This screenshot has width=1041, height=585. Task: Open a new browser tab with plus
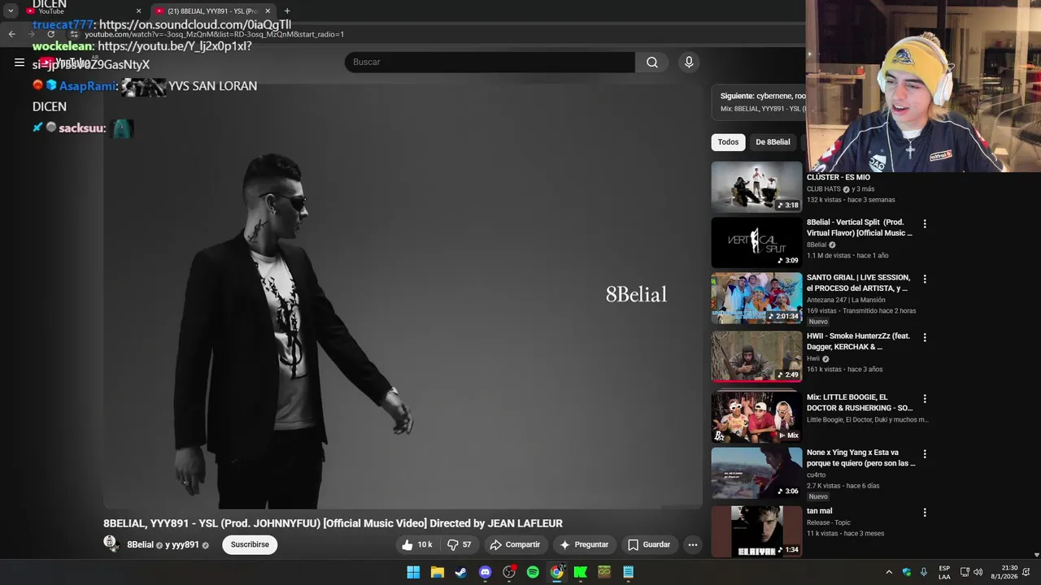point(287,11)
